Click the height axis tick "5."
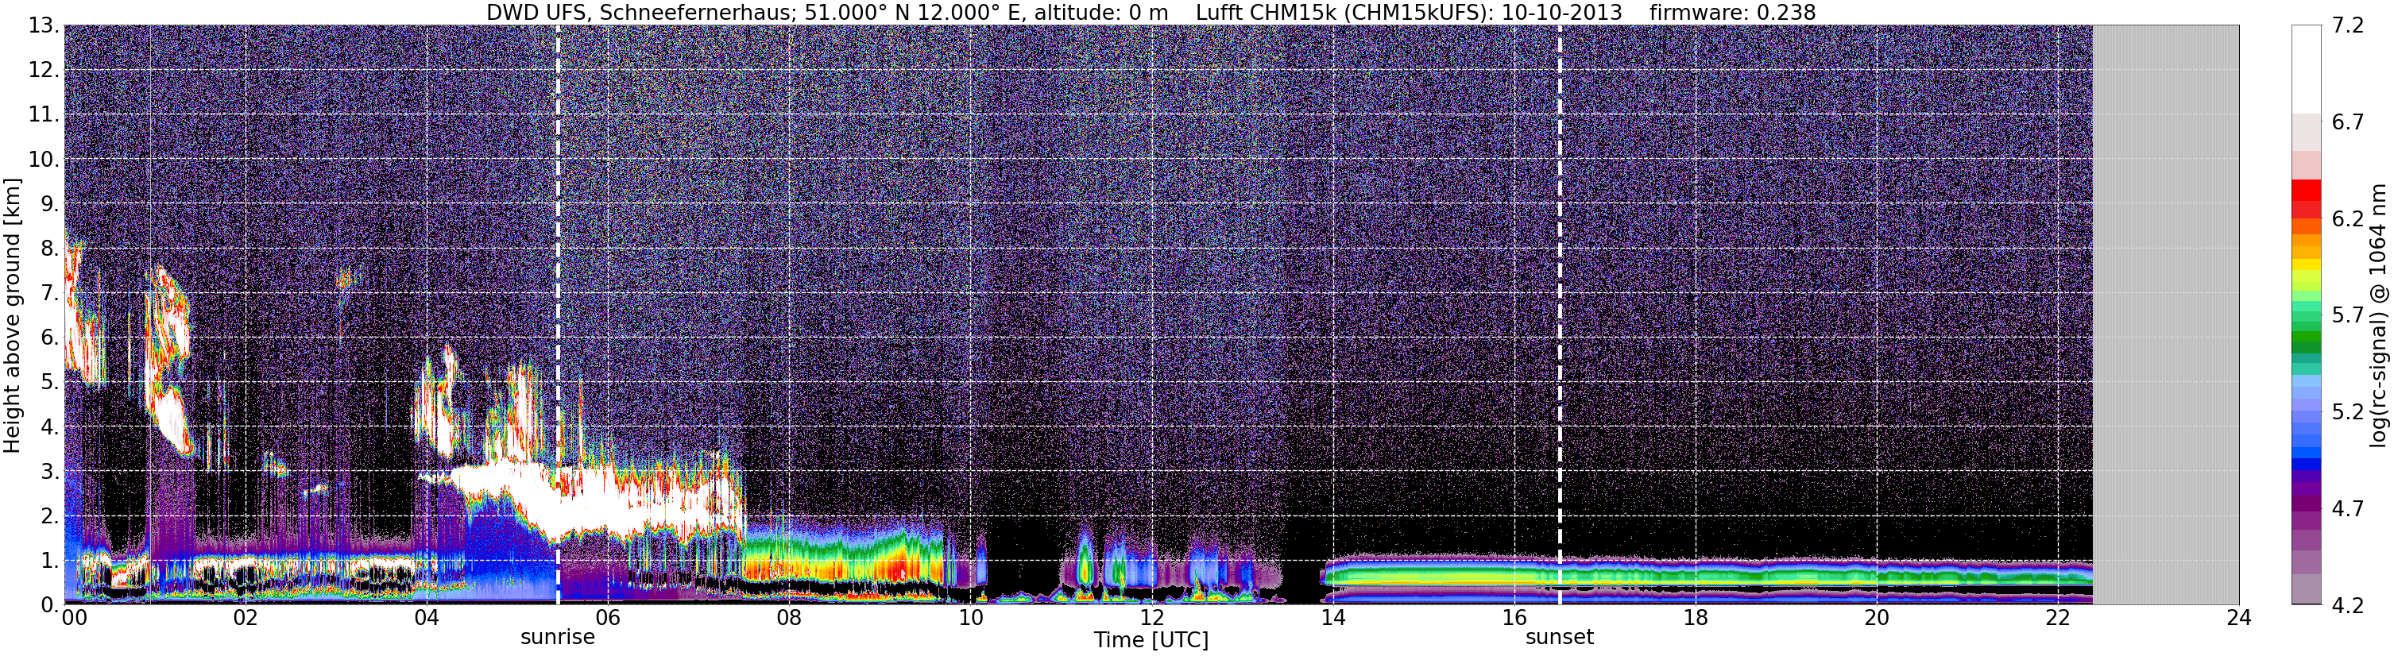 tap(49, 383)
